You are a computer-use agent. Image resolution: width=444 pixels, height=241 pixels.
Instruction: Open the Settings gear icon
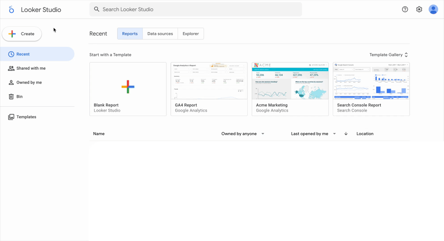point(419,9)
